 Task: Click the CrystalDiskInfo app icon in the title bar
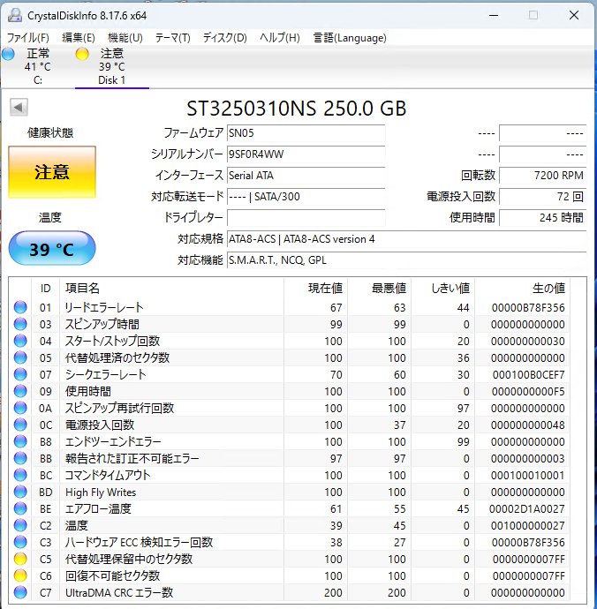(x=15, y=16)
